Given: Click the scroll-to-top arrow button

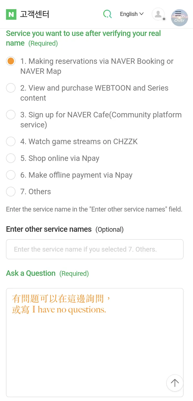Looking at the screenshot, I should click(175, 383).
